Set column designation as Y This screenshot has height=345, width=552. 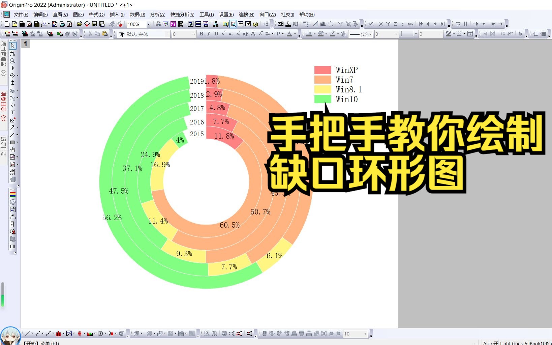click(388, 24)
